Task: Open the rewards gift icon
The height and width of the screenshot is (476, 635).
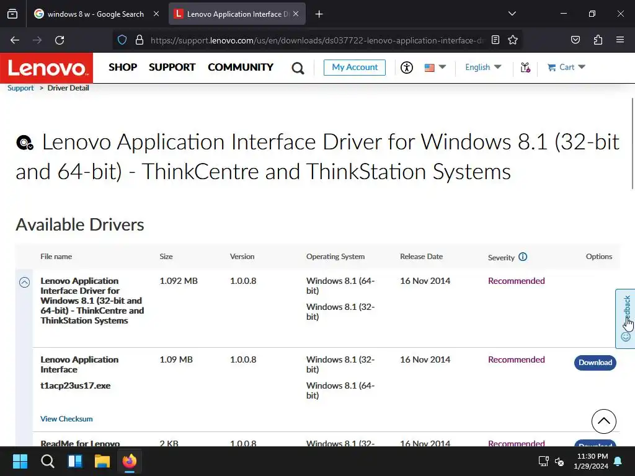Action: point(525,67)
